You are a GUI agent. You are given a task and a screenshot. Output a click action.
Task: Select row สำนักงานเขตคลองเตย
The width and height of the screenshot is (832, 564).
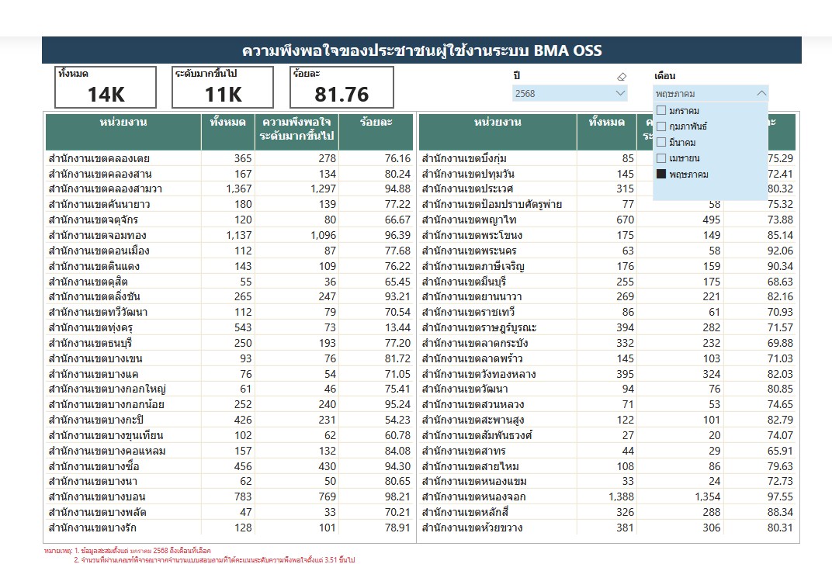coord(229,158)
